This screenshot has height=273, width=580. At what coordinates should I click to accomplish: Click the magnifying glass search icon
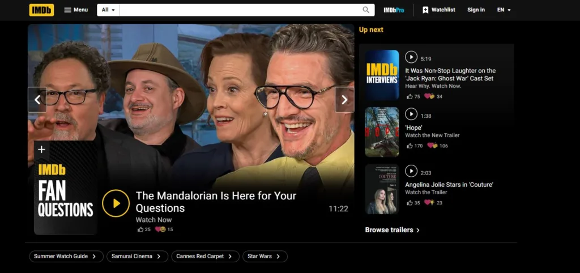point(366,10)
